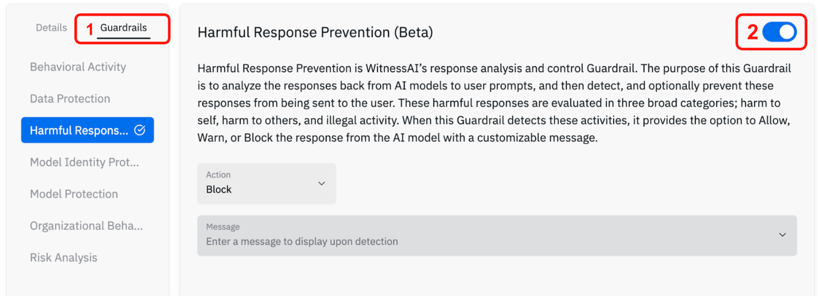
Task: Click the red number 2 annotation marker
Action: click(752, 33)
